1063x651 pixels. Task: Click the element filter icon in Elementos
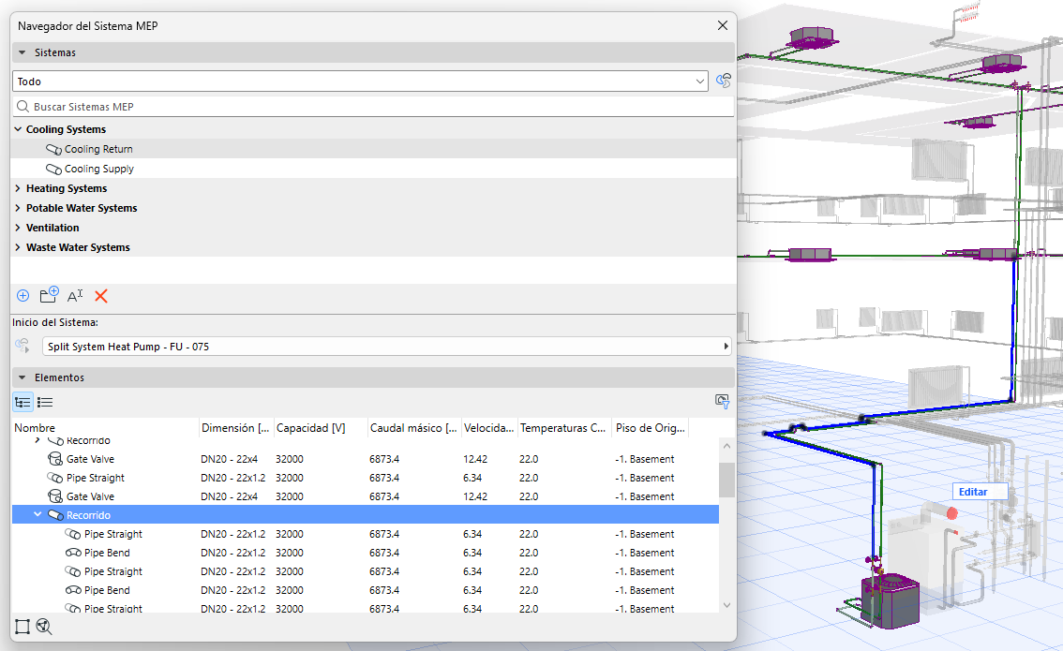tap(723, 402)
